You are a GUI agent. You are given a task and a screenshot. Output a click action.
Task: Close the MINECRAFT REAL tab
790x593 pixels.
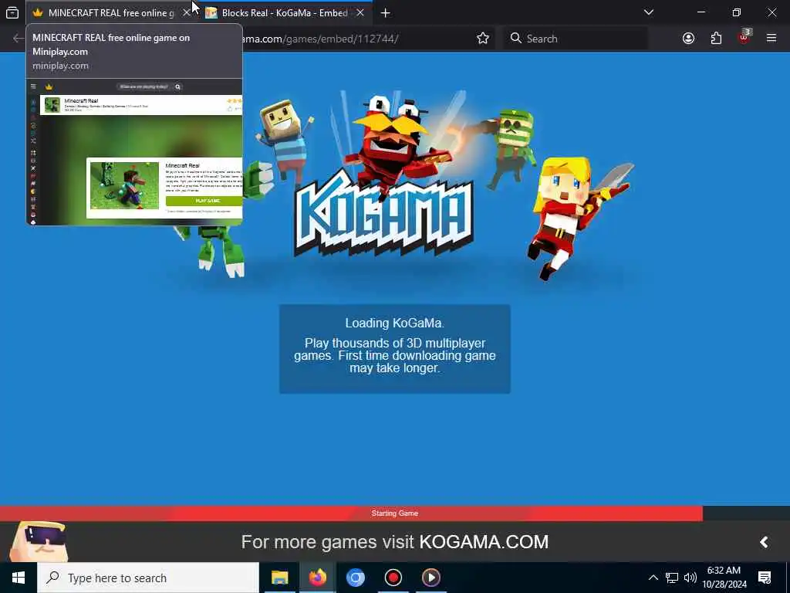pyautogui.click(x=187, y=12)
